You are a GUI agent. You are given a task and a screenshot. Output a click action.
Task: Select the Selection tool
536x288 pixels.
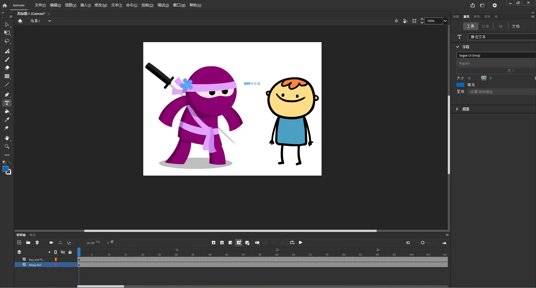coord(7,25)
